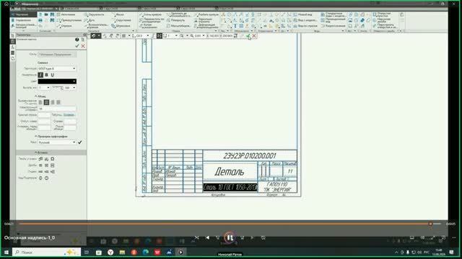462x259 pixels.
Task: Click the omega special symbol insert icon
Action: [53, 159]
